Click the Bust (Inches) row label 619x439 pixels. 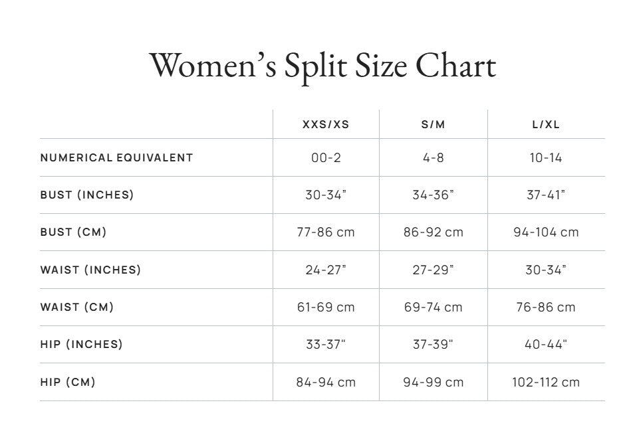87,195
